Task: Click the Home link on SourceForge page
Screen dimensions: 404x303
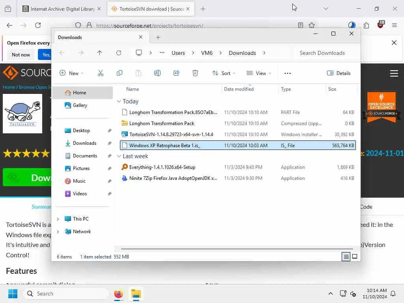Action: [x=9, y=87]
